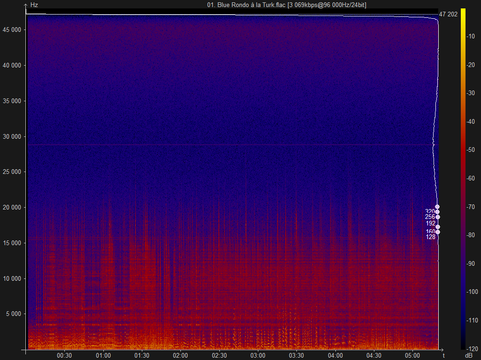
Task: Click the 03:30 time axis label
Action: coord(296,355)
